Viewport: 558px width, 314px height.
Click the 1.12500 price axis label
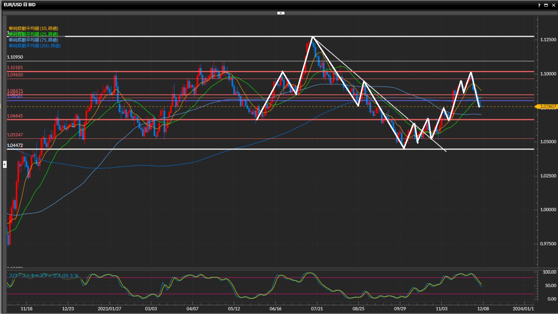coord(548,40)
